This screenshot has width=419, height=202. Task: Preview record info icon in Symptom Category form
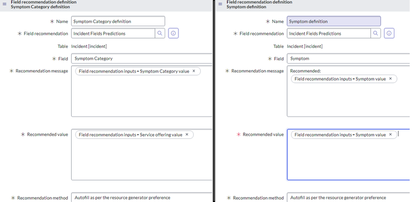(x=173, y=33)
